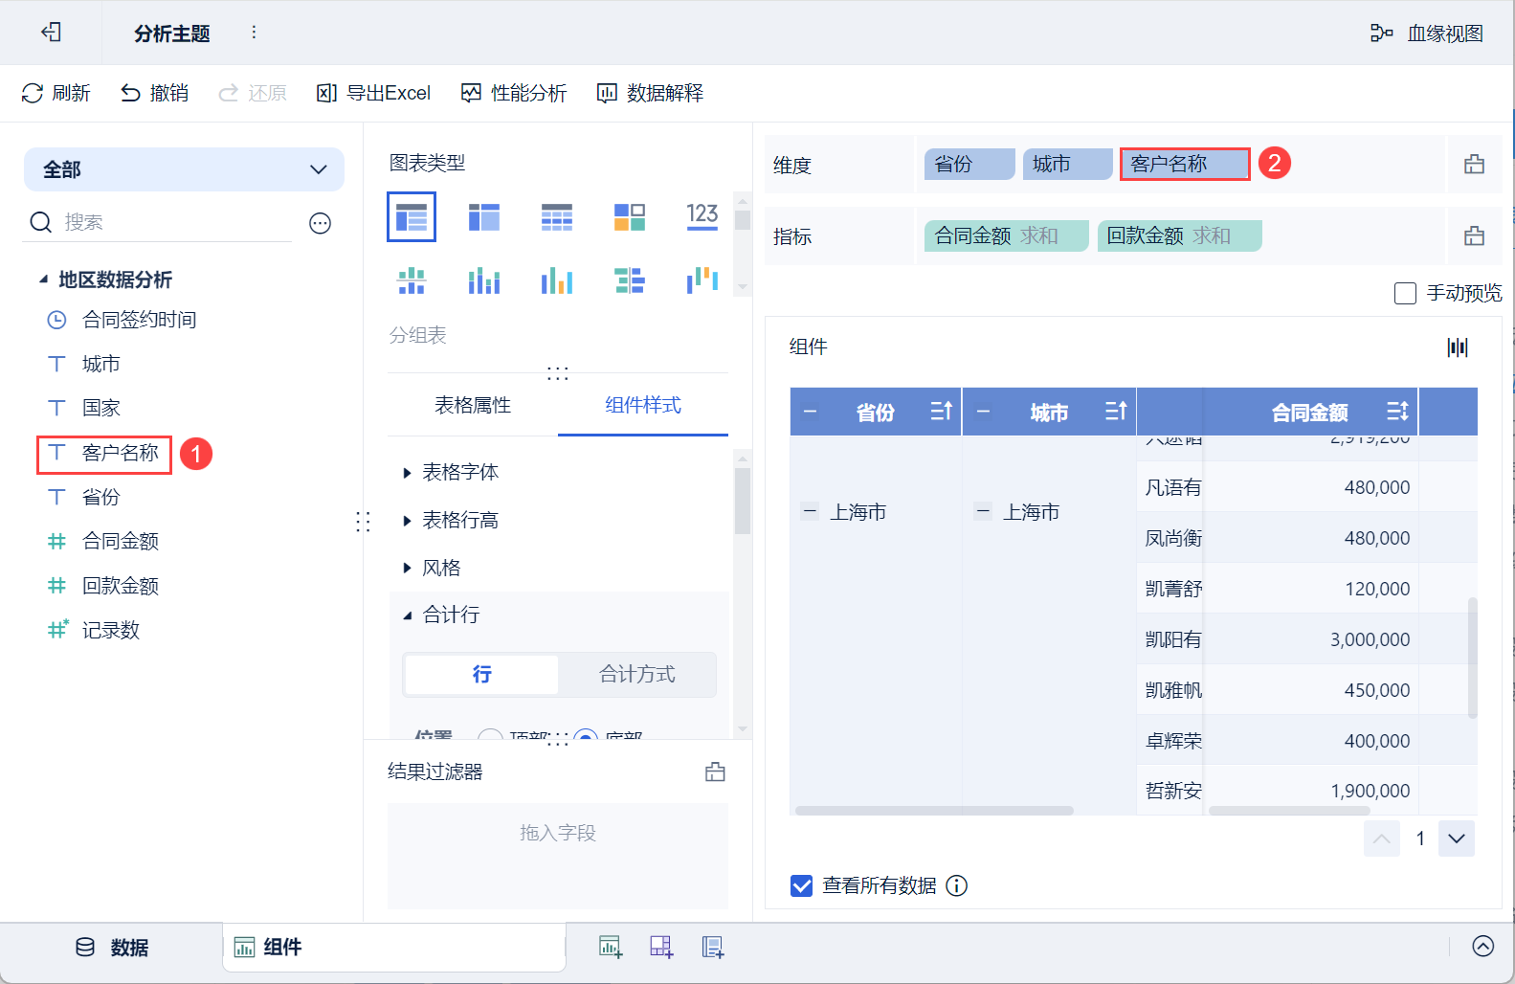Open the 全部 field filter dropdown
Screen dimensions: 1515x984
(x=184, y=169)
